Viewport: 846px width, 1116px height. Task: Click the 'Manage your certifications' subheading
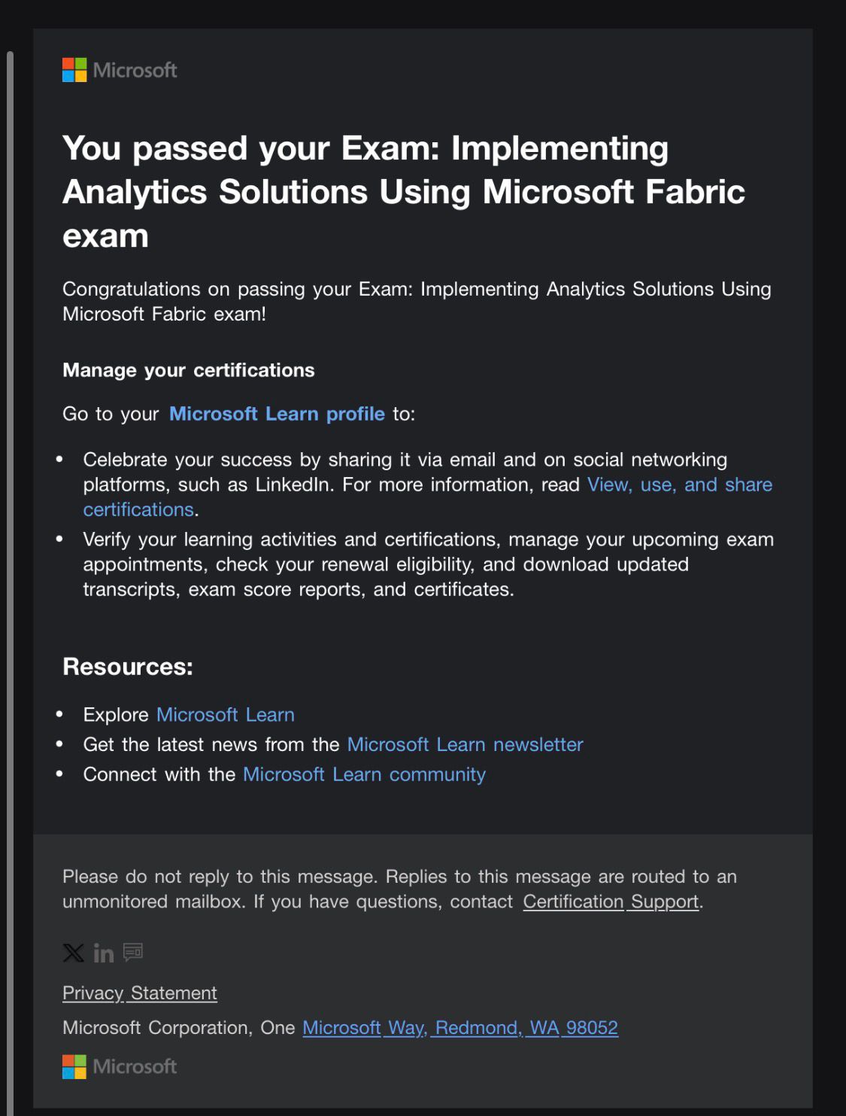[x=189, y=370]
